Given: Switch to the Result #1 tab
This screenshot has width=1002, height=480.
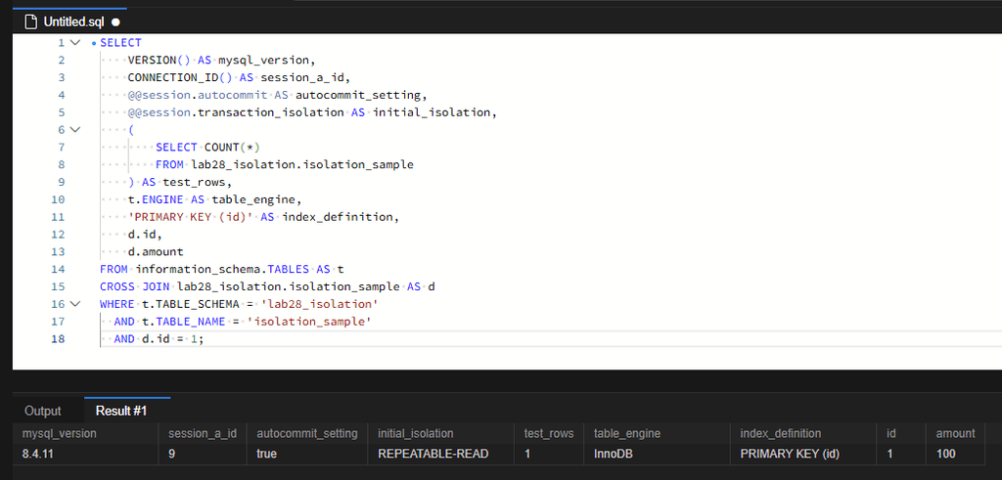Looking at the screenshot, I should [x=121, y=411].
